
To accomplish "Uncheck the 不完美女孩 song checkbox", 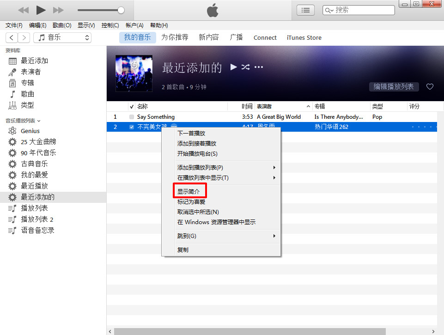I will click(131, 127).
